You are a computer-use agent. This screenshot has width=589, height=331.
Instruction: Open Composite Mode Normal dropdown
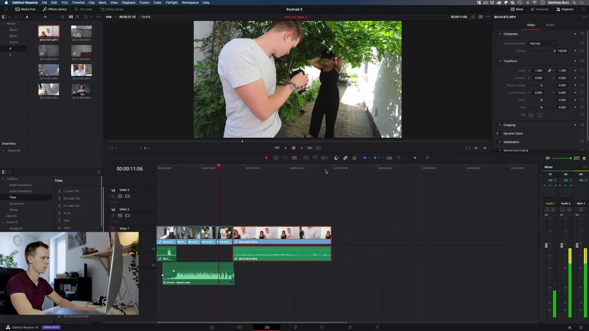(542, 44)
